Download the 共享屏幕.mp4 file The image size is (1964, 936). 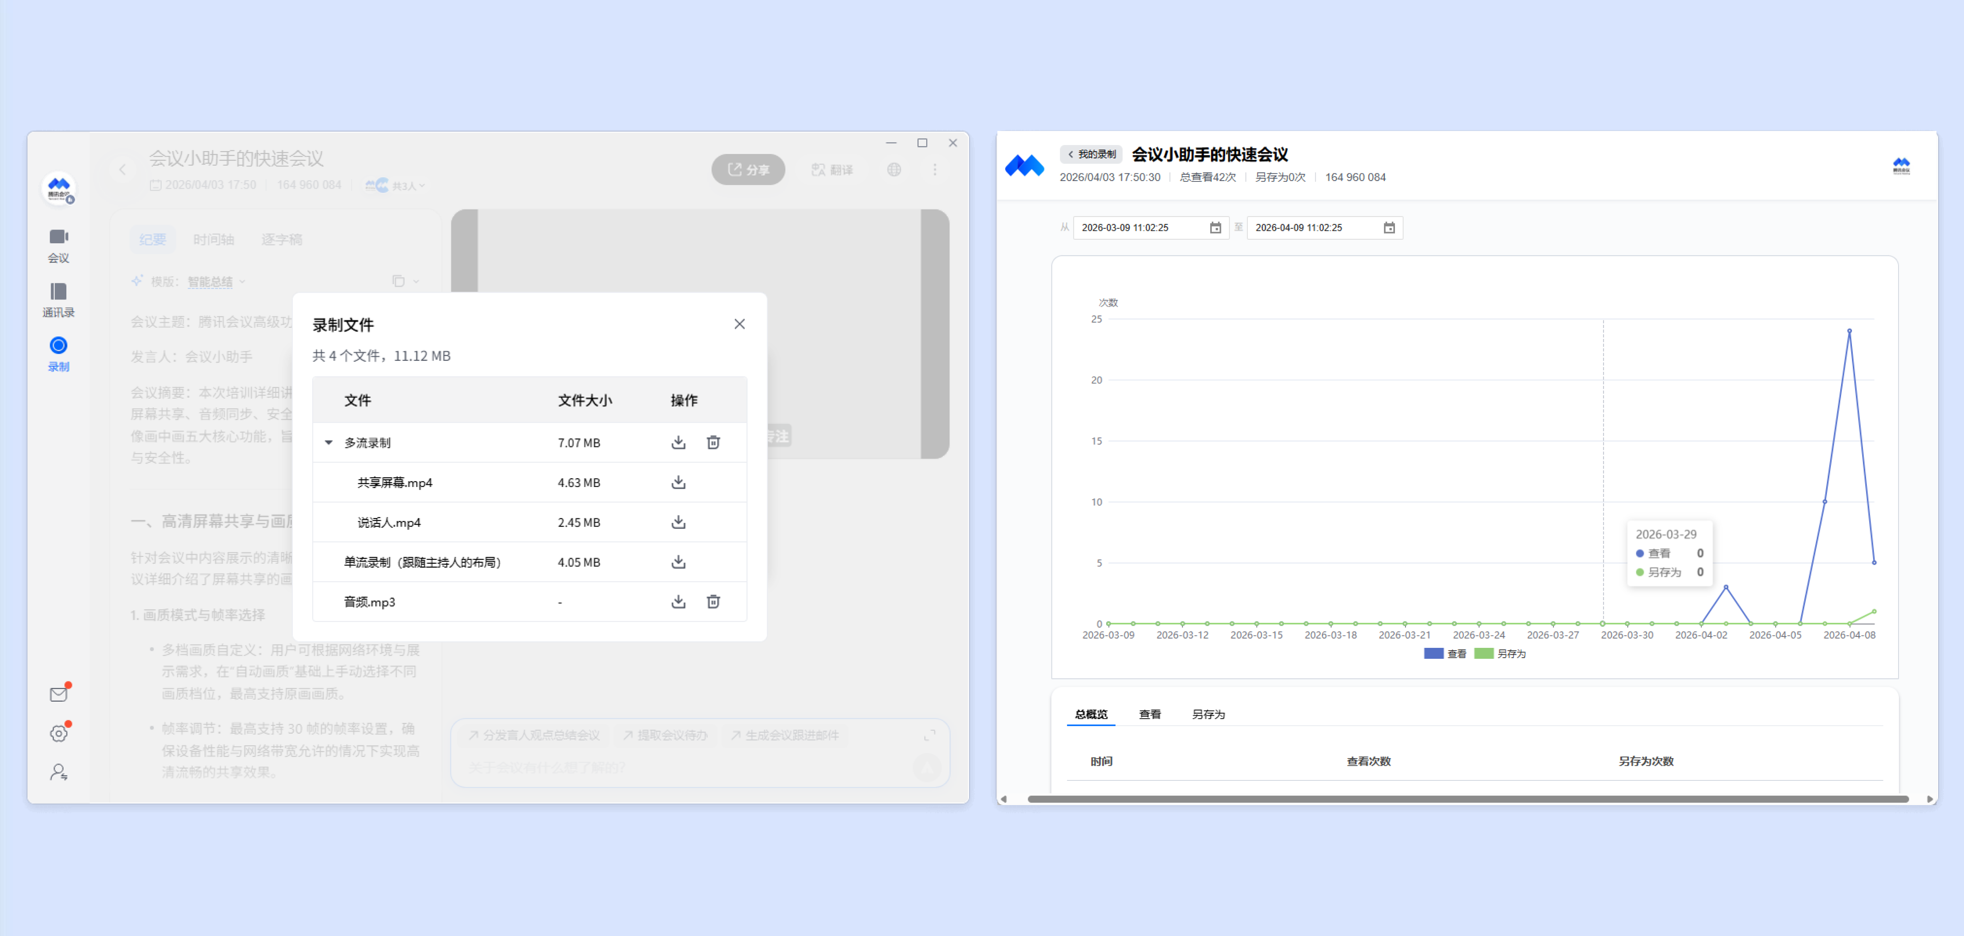[x=678, y=482]
